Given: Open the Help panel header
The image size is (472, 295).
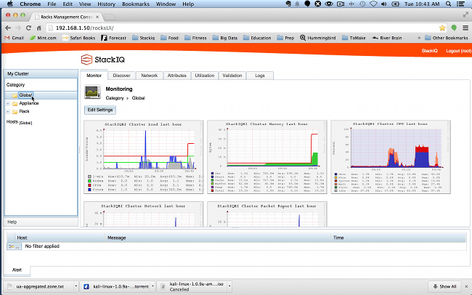Looking at the screenshot, I should [x=41, y=222].
